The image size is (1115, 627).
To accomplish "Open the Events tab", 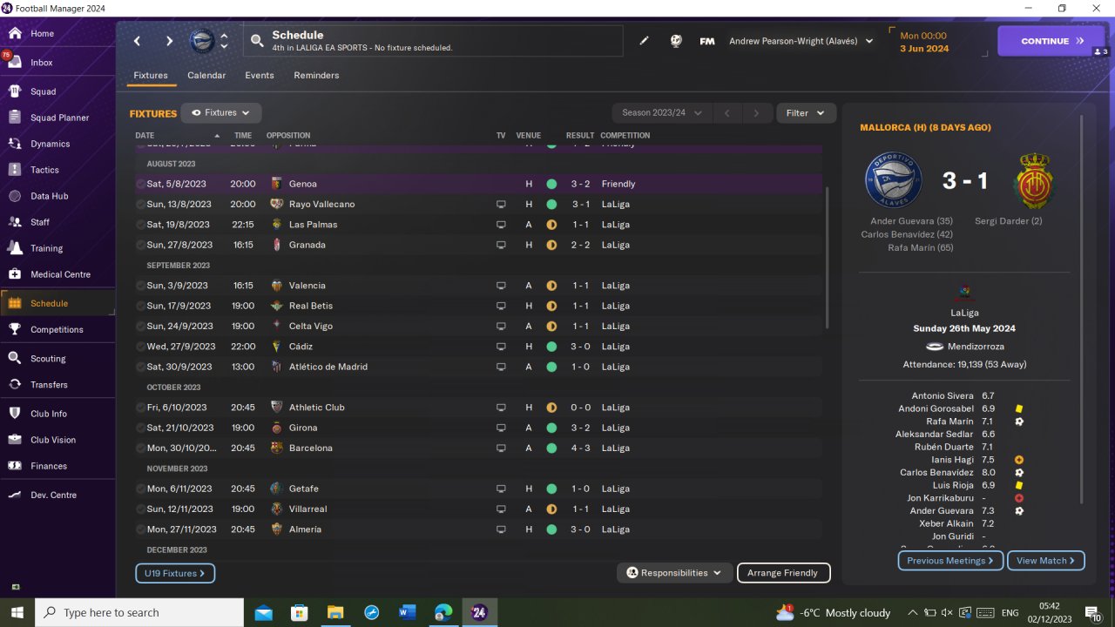I will 260,76.
